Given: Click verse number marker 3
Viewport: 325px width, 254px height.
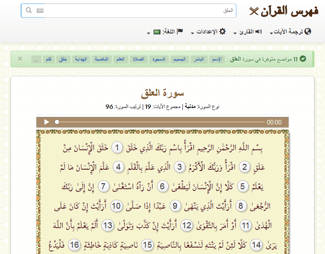Looking at the screenshot, I should tap(179, 167).
